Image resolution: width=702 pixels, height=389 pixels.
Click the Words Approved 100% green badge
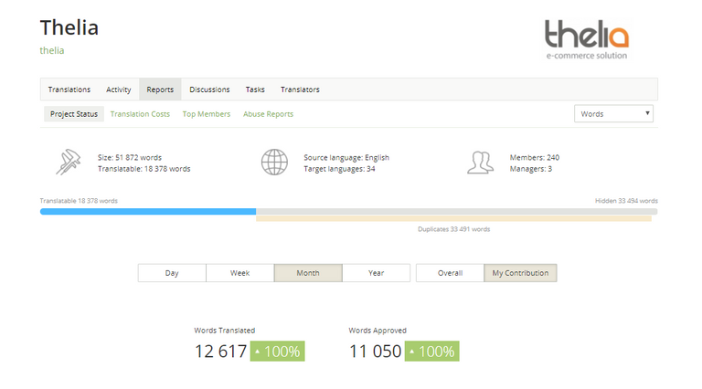click(x=432, y=352)
